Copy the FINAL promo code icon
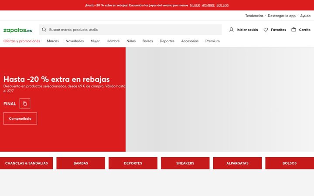 [25, 104]
